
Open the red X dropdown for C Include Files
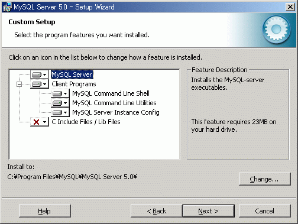click(x=40, y=122)
